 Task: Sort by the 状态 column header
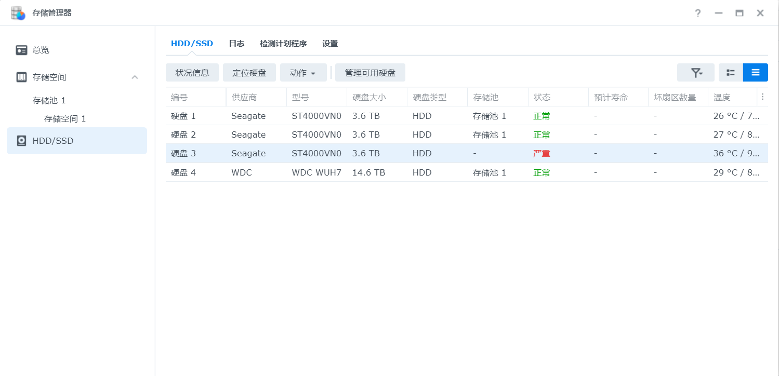pos(558,97)
